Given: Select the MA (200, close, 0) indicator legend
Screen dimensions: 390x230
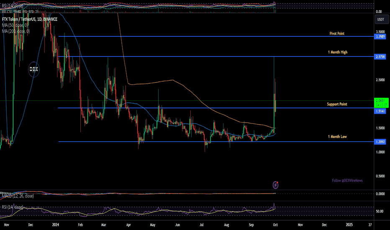Looking at the screenshot, I should tap(16, 31).
